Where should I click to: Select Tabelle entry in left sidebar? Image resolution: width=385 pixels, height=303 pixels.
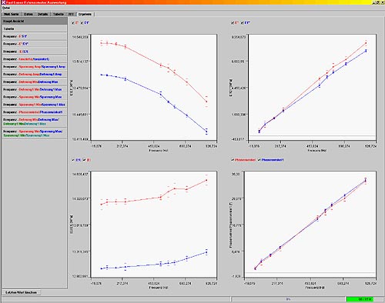tap(35, 28)
